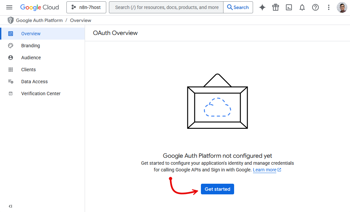Click 'Google Auth Platform not configured yet' text
350x212 pixels.
point(218,156)
